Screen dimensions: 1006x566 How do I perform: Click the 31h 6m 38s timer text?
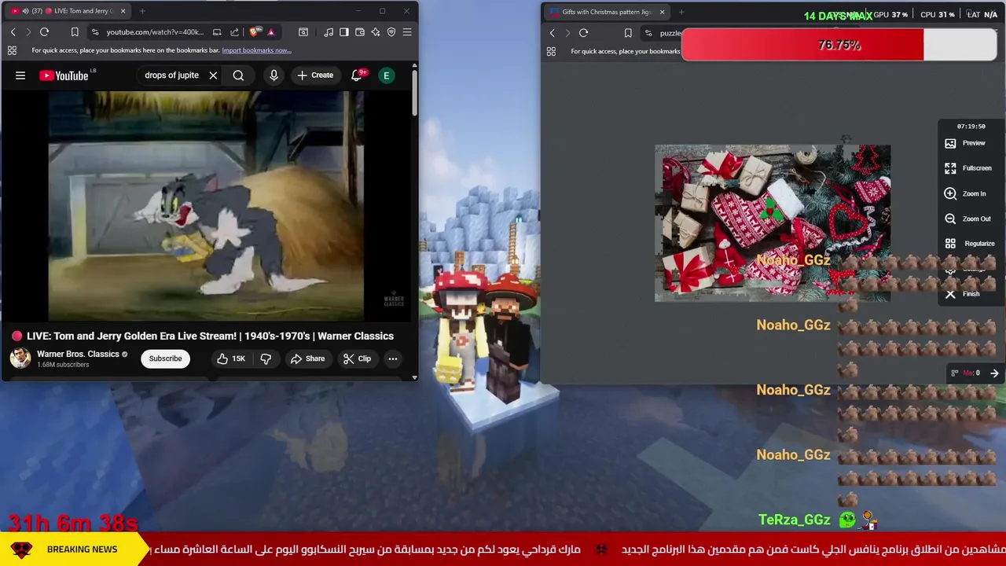click(x=73, y=522)
